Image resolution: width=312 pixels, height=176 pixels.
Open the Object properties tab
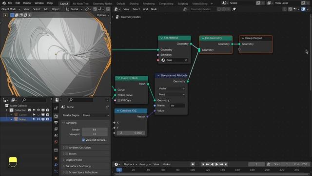(x=56, y=158)
